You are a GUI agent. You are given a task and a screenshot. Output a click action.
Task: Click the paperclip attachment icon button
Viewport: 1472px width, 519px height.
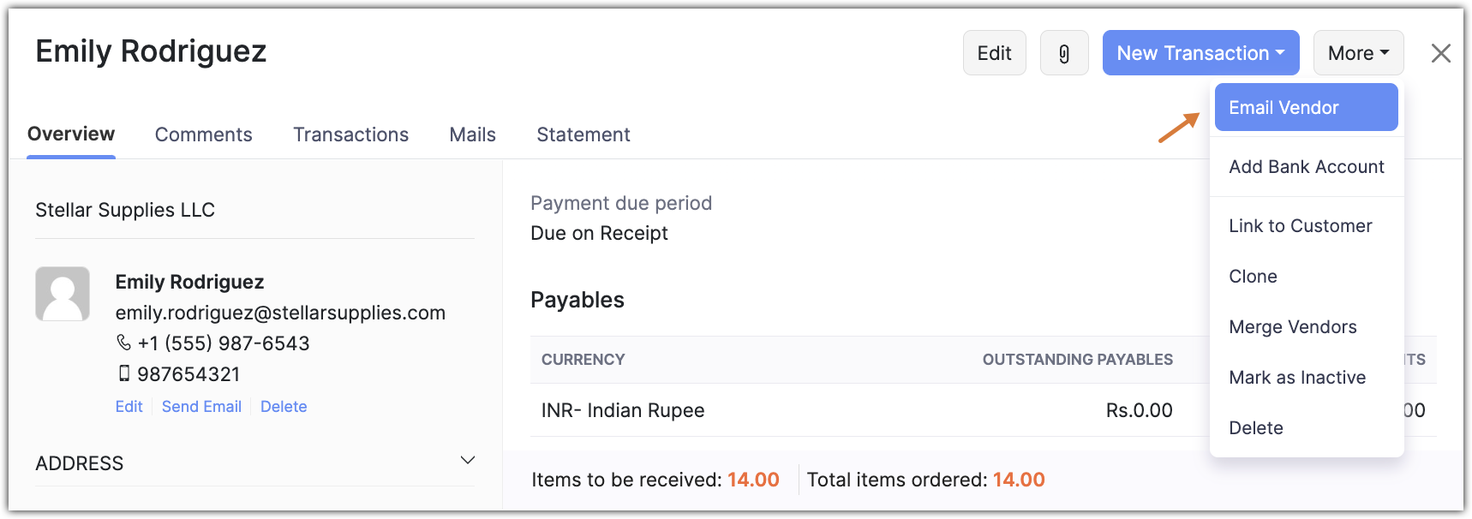coord(1064,53)
